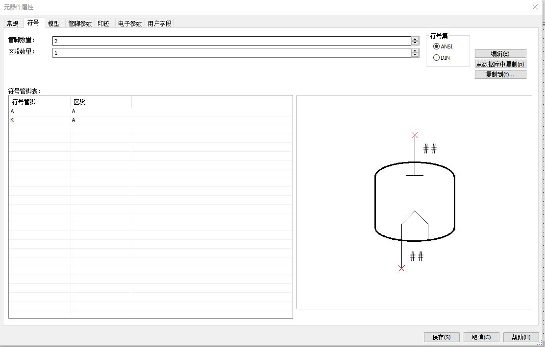Select pin A row in symbol pin table

click(x=150, y=112)
